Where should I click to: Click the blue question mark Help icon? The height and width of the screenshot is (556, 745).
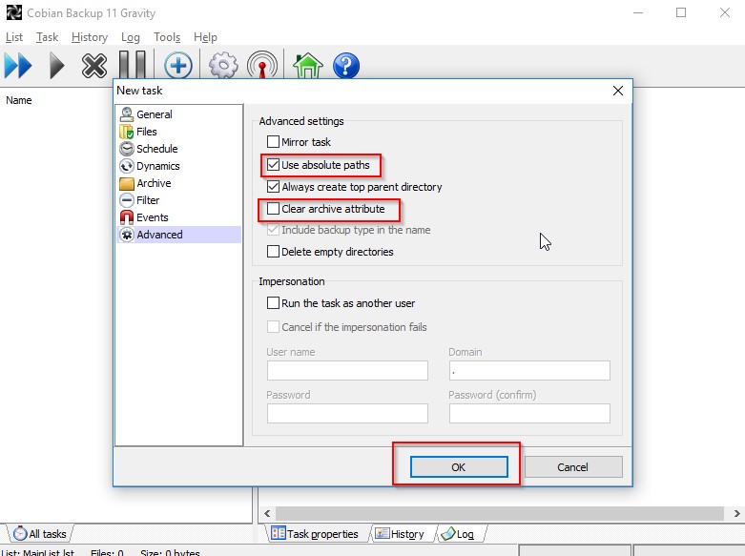[346, 66]
